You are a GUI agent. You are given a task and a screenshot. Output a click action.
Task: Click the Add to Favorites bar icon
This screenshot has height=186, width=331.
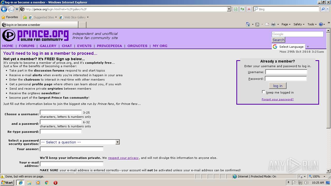coord(25,17)
